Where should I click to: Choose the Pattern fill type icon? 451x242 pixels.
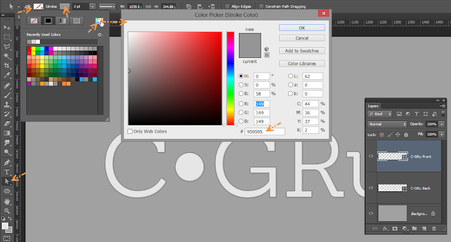coord(76,21)
